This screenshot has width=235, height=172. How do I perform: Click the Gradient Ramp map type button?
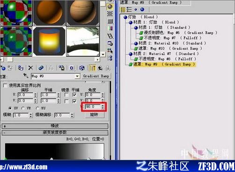tap(96, 76)
